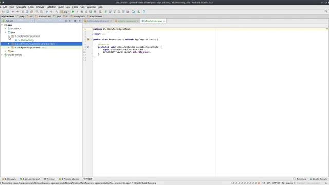Expand the res folder node
The height and width of the screenshot is (185, 329).
click(x=6, y=51)
